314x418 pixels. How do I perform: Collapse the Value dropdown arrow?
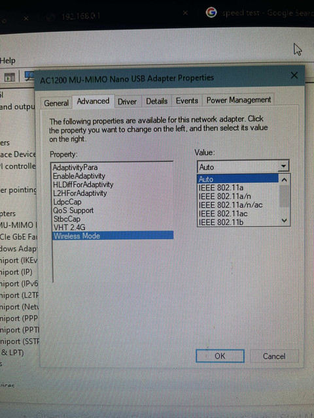283,167
